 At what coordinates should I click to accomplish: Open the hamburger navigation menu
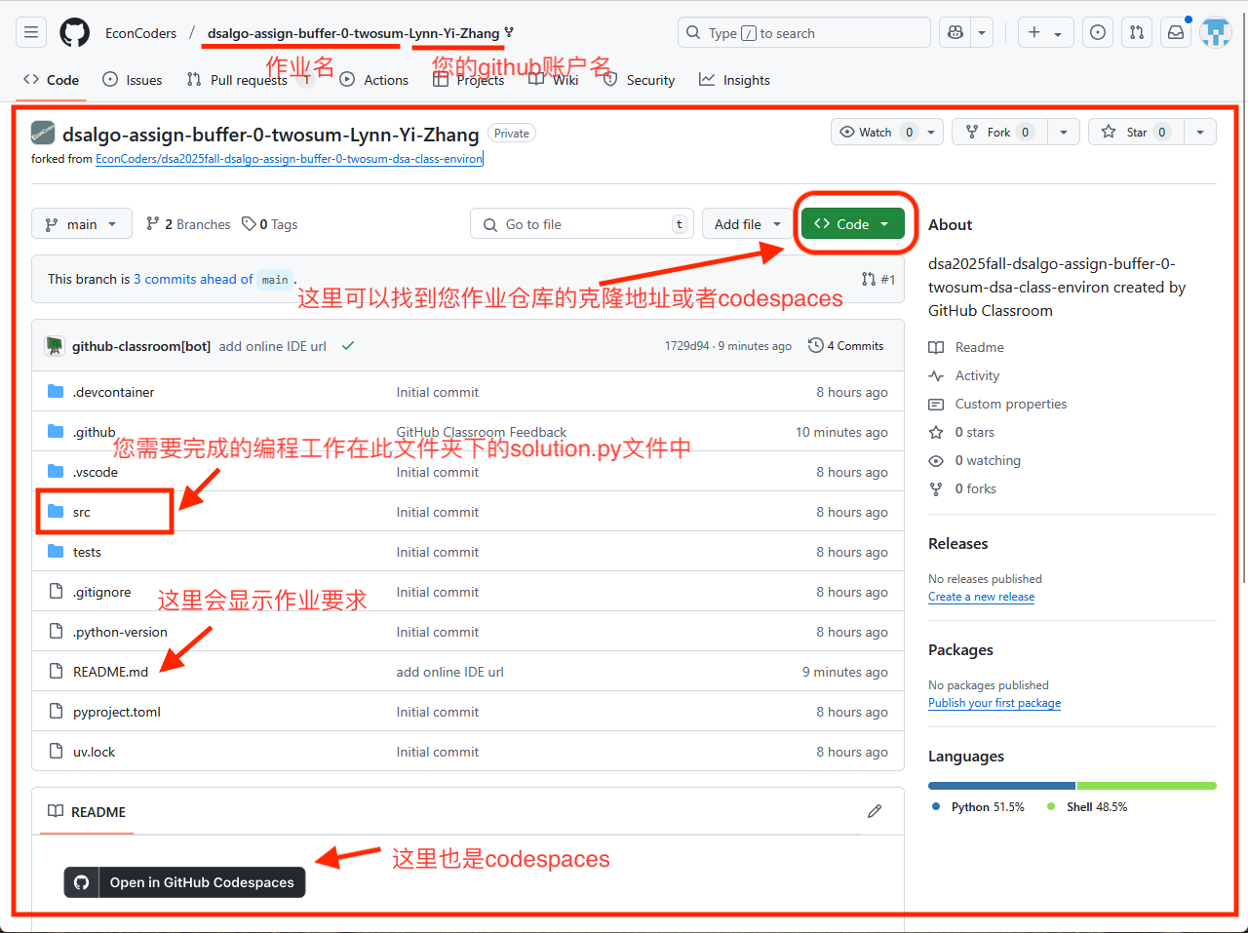(31, 32)
